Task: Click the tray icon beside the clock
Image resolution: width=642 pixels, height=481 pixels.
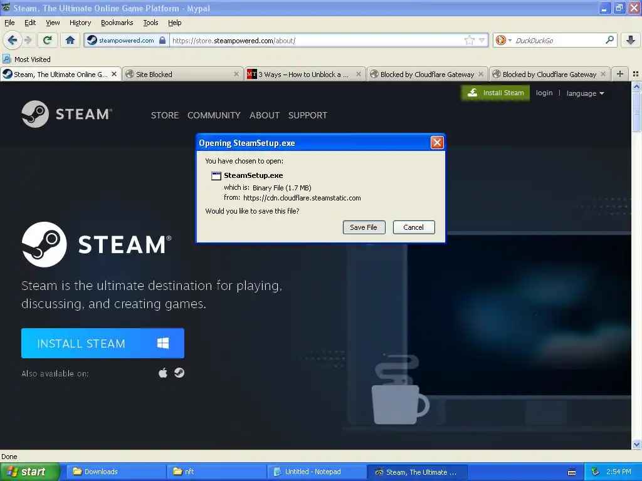Action: [x=596, y=472]
